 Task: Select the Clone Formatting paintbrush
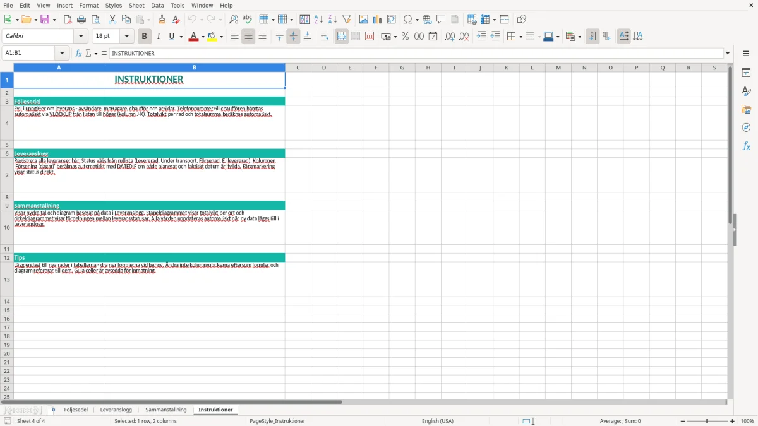pos(162,20)
